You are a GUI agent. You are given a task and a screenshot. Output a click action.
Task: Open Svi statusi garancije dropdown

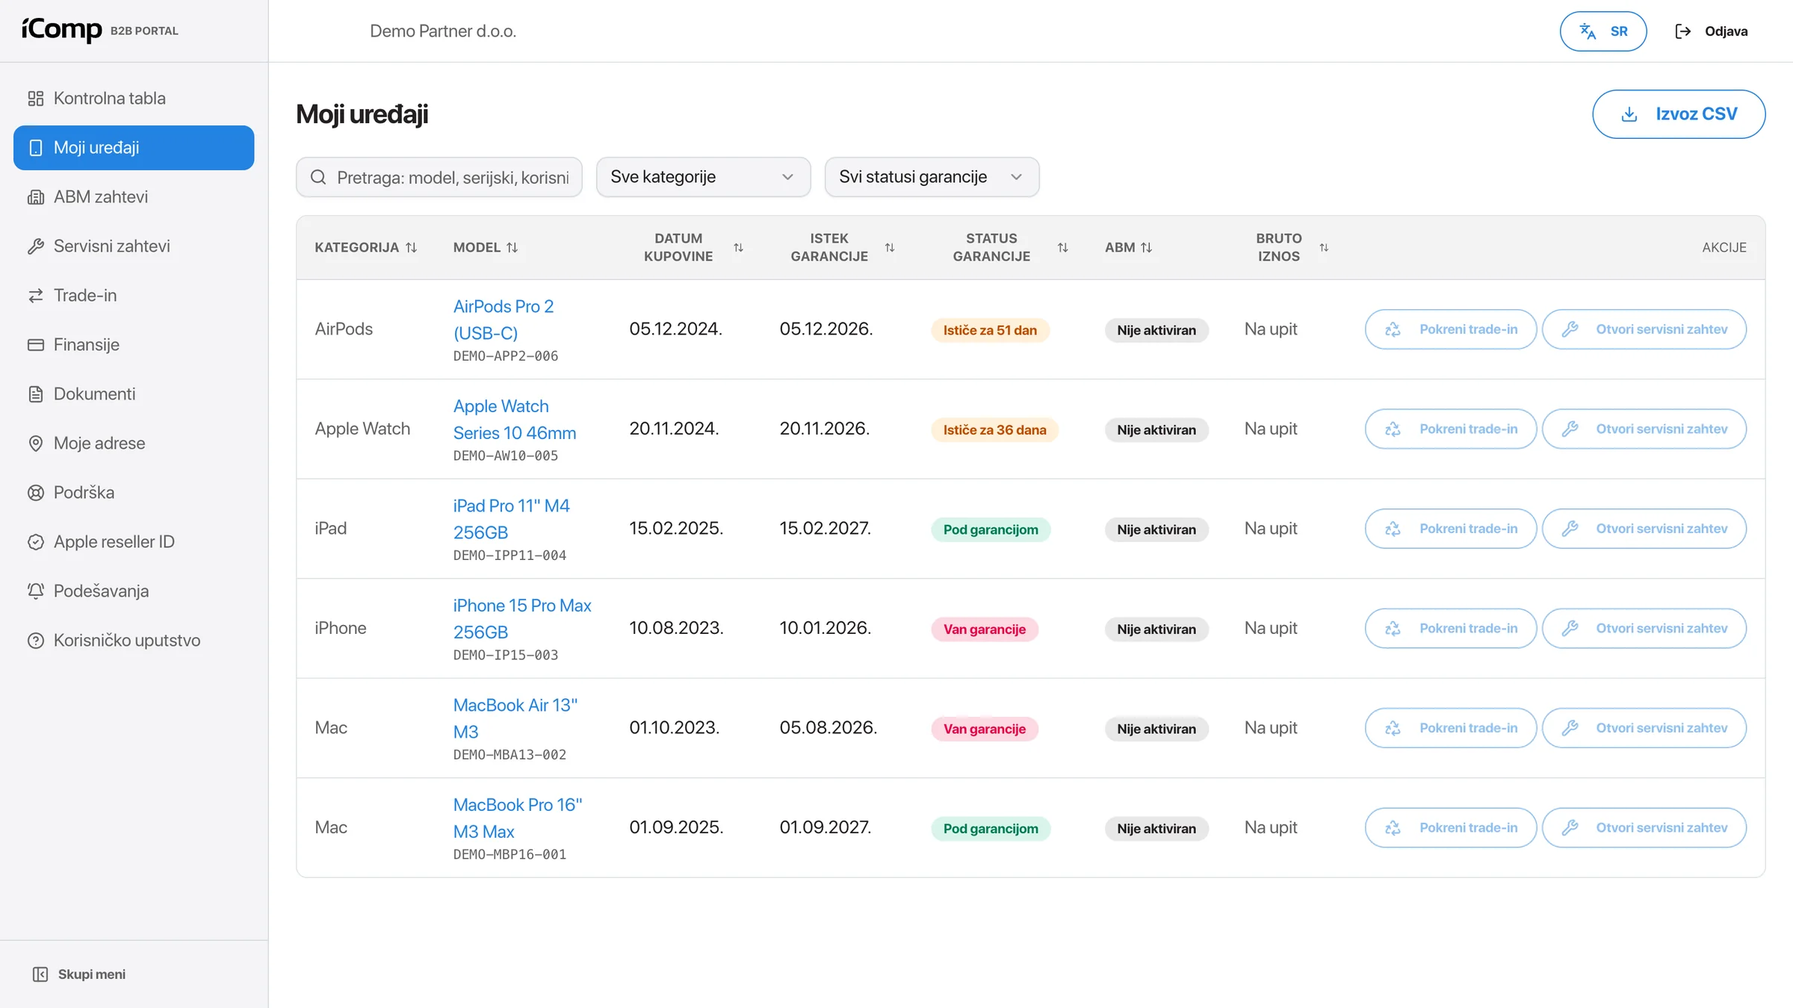[932, 177]
